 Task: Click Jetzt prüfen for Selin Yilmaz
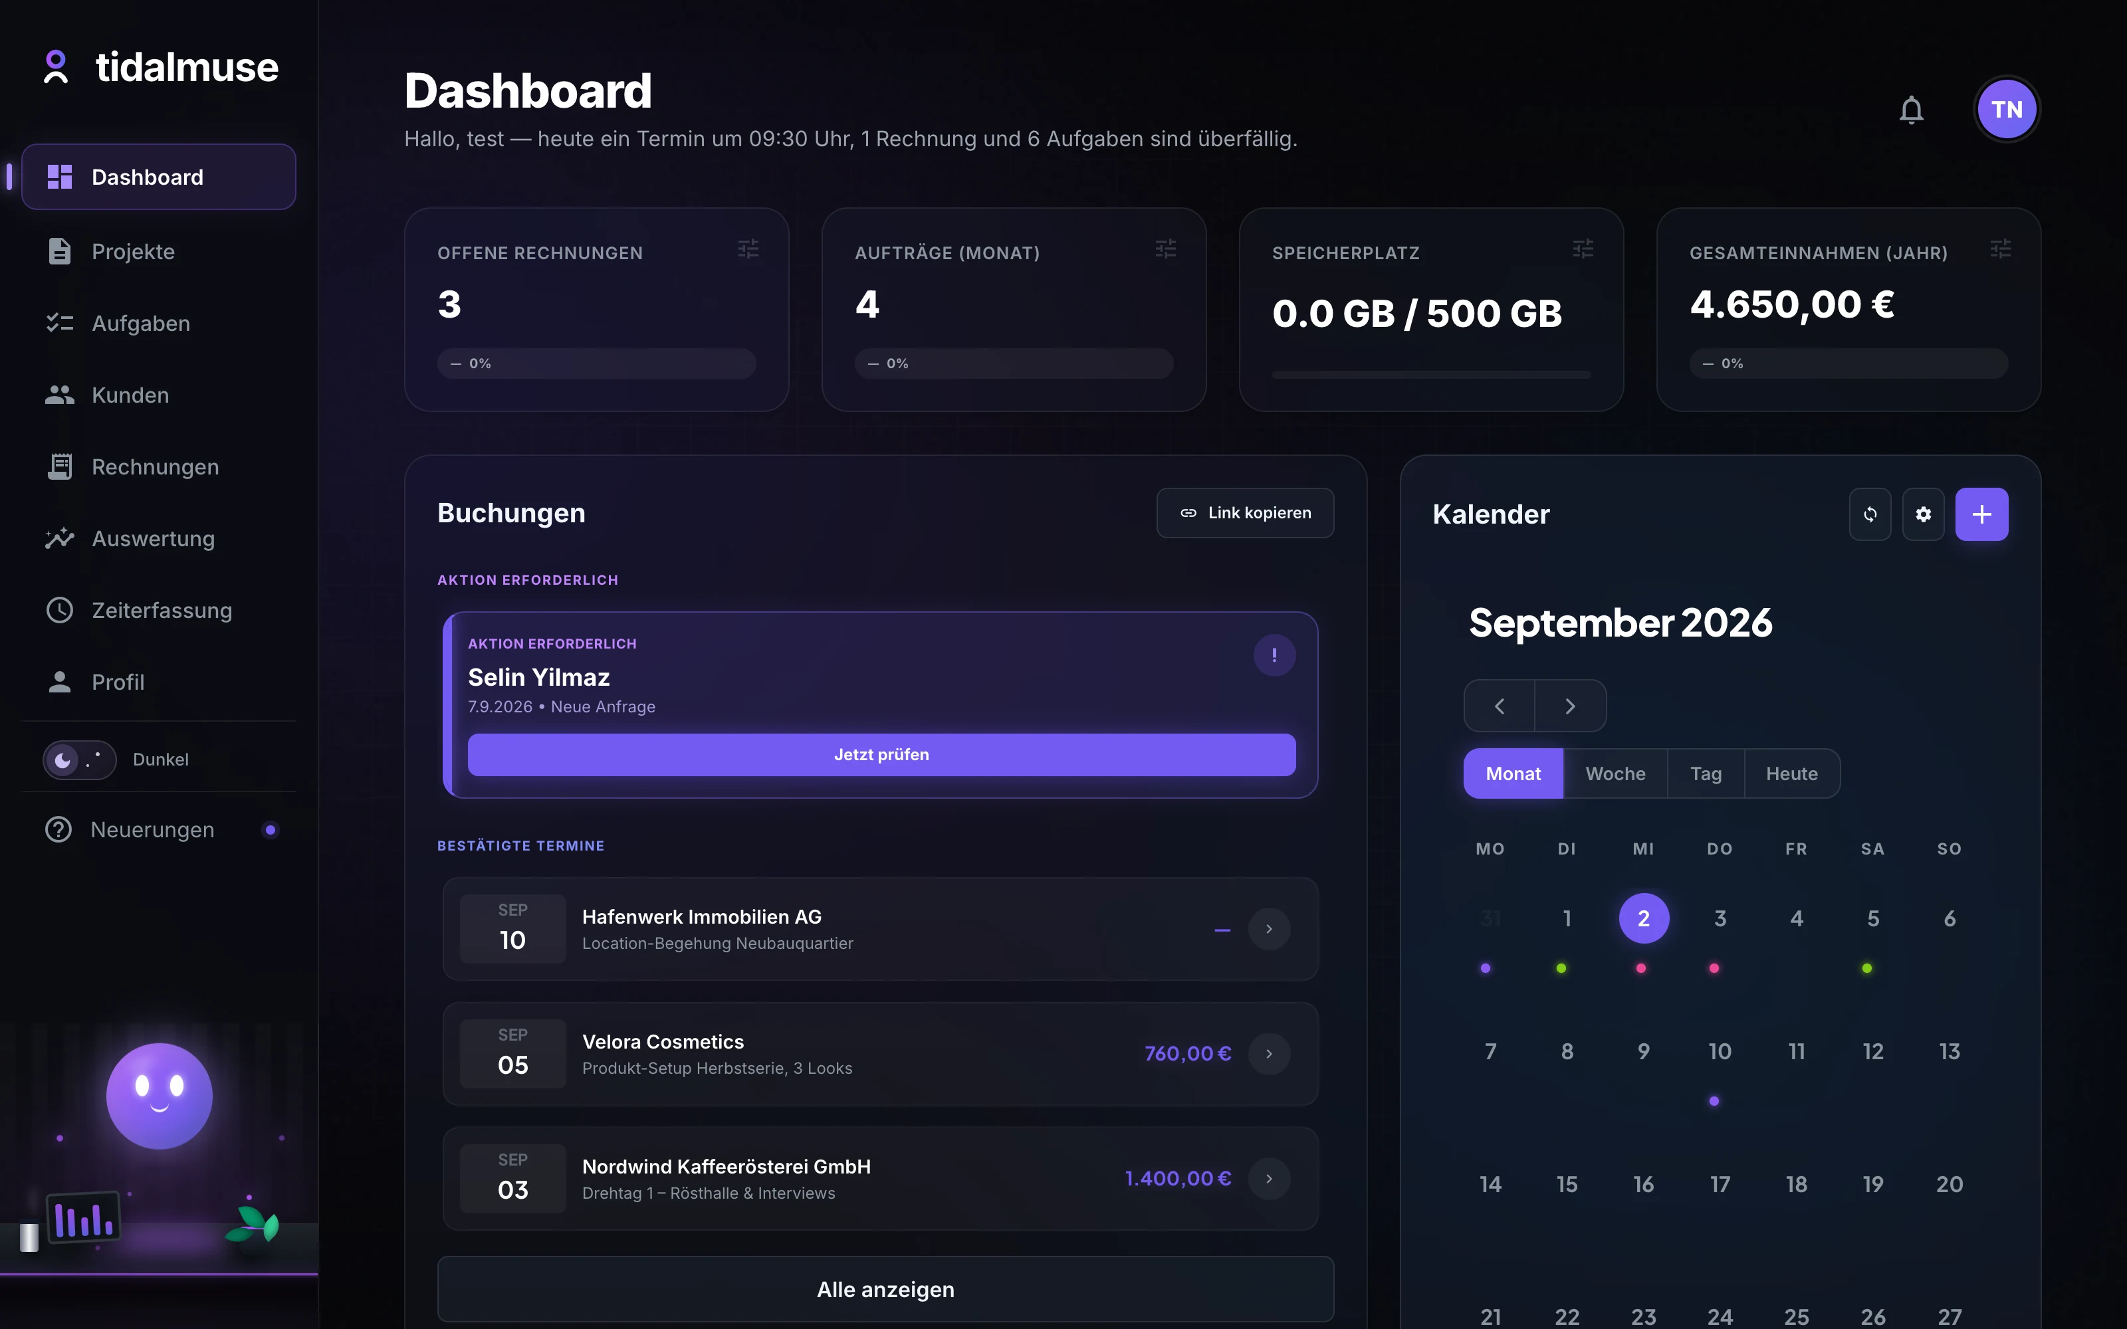[881, 755]
